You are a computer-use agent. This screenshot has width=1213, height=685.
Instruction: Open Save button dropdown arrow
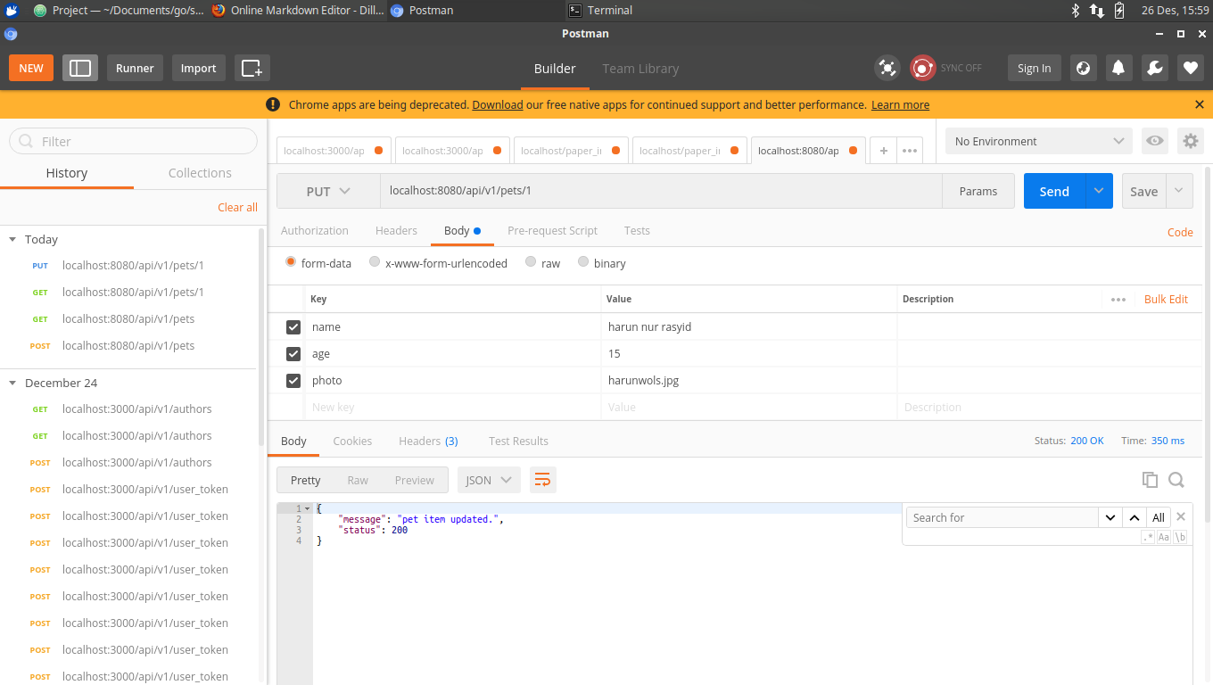pos(1179,191)
